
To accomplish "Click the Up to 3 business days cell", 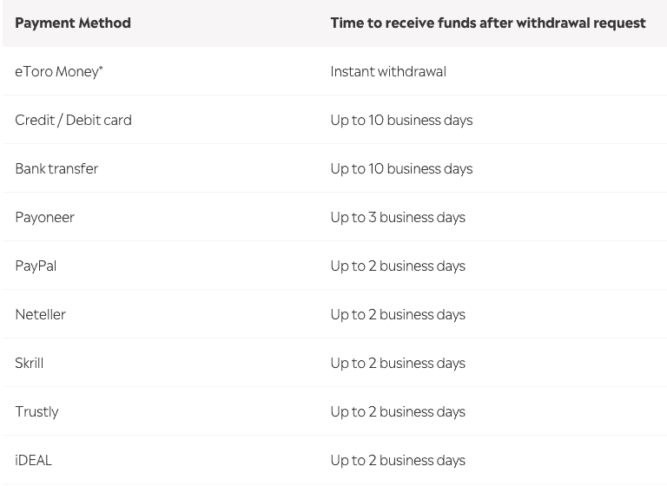I will pyautogui.click(x=398, y=217).
